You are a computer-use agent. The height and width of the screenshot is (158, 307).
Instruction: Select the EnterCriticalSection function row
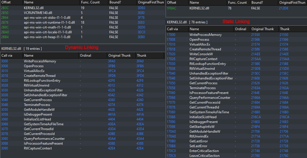tap(236, 151)
